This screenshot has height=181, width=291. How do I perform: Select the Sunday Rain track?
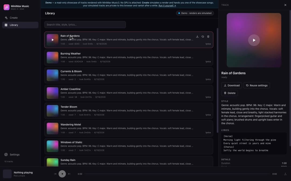pyautogui.click(x=129, y=161)
